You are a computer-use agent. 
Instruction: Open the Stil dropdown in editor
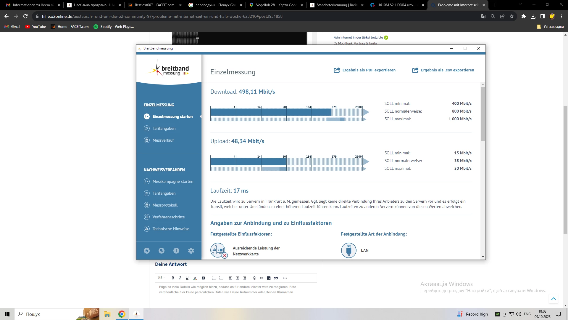(x=161, y=278)
